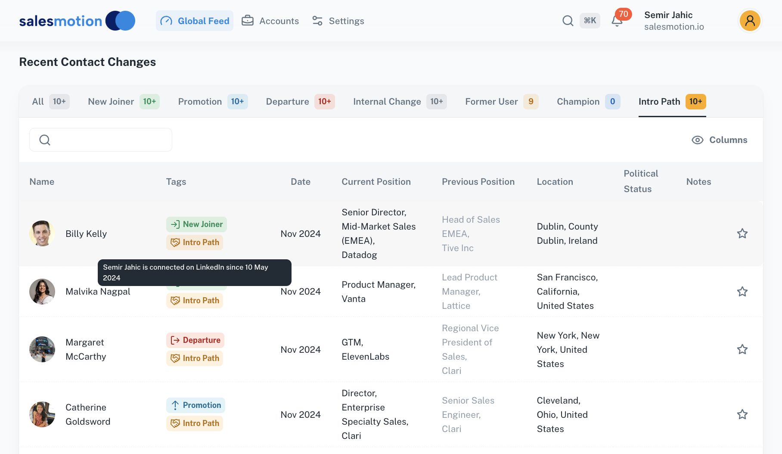This screenshot has width=782, height=454.
Task: Click Margaret McCarthy's Intro Path tag
Action: coord(195,358)
